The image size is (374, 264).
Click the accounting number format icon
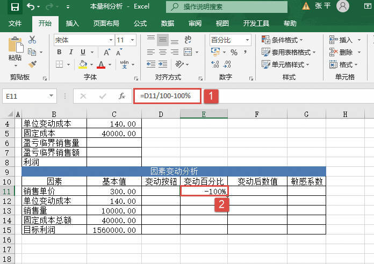215,52
